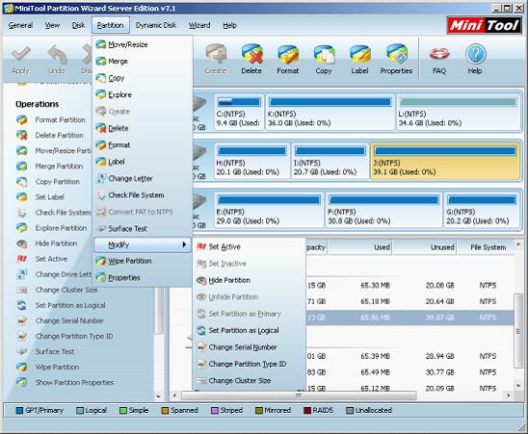Screen dimensions: 528x434
Task: Open the View menu
Action: (52, 25)
